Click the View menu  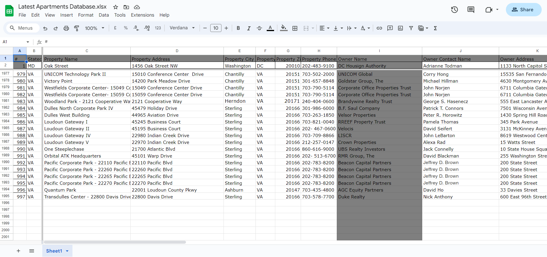[50, 15]
